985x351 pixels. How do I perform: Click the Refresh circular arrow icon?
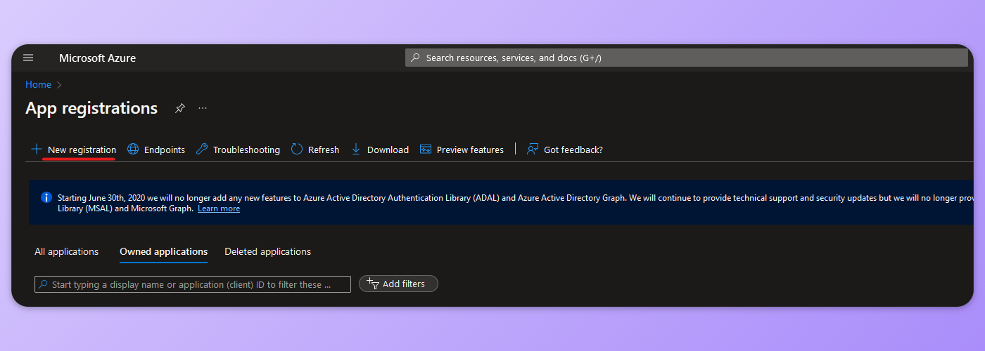tap(297, 149)
